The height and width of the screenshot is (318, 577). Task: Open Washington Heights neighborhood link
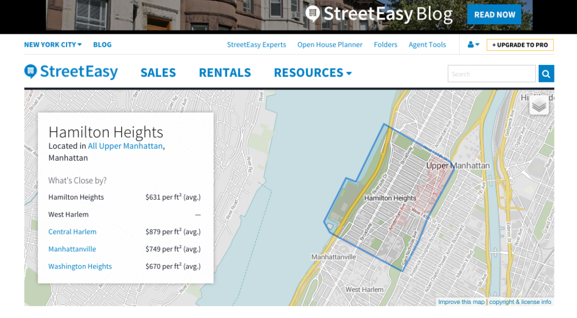pos(80,267)
